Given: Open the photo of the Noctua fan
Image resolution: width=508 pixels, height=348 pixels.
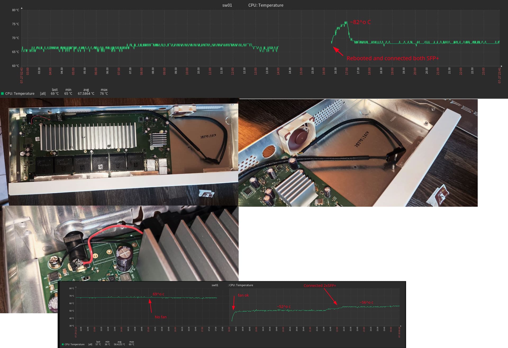Looking at the screenshot, I should 358,153.
